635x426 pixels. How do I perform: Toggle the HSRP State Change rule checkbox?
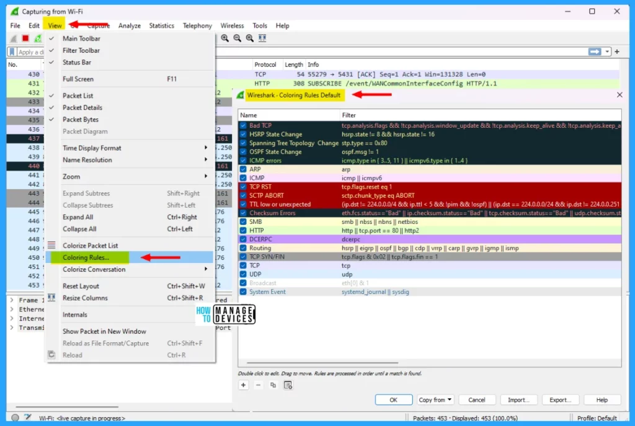tap(243, 135)
